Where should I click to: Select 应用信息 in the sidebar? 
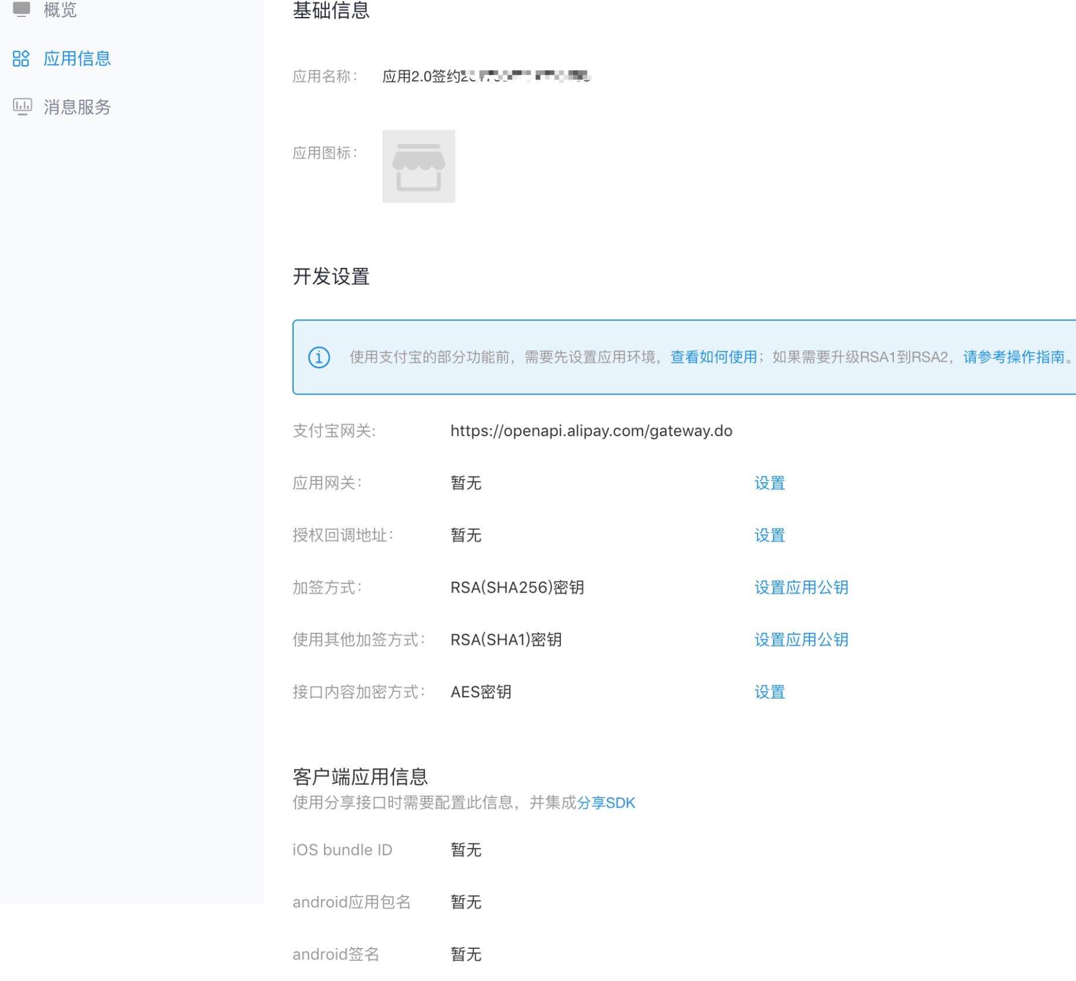click(77, 59)
